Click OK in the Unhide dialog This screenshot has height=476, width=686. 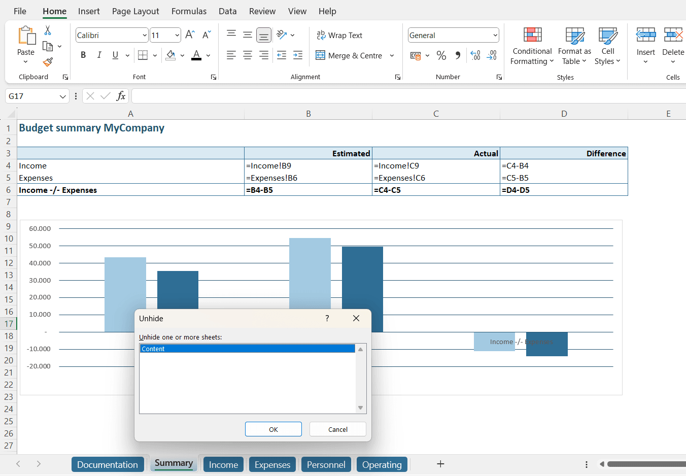tap(273, 429)
